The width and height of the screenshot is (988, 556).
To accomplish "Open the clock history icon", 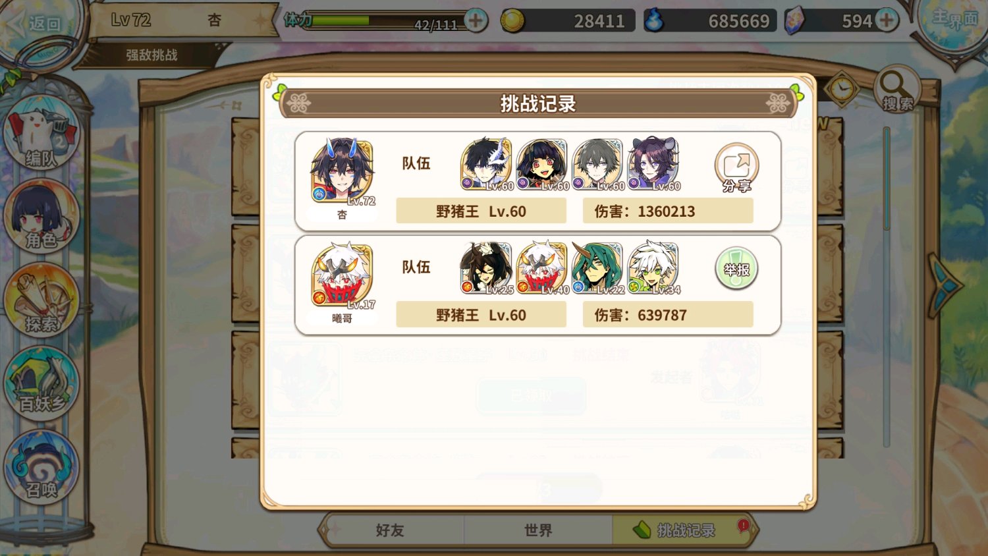I will (x=842, y=89).
